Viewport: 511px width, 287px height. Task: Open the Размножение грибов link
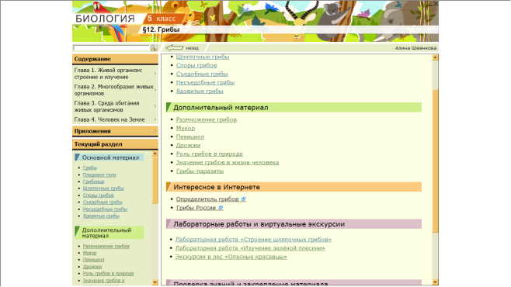(x=207, y=119)
